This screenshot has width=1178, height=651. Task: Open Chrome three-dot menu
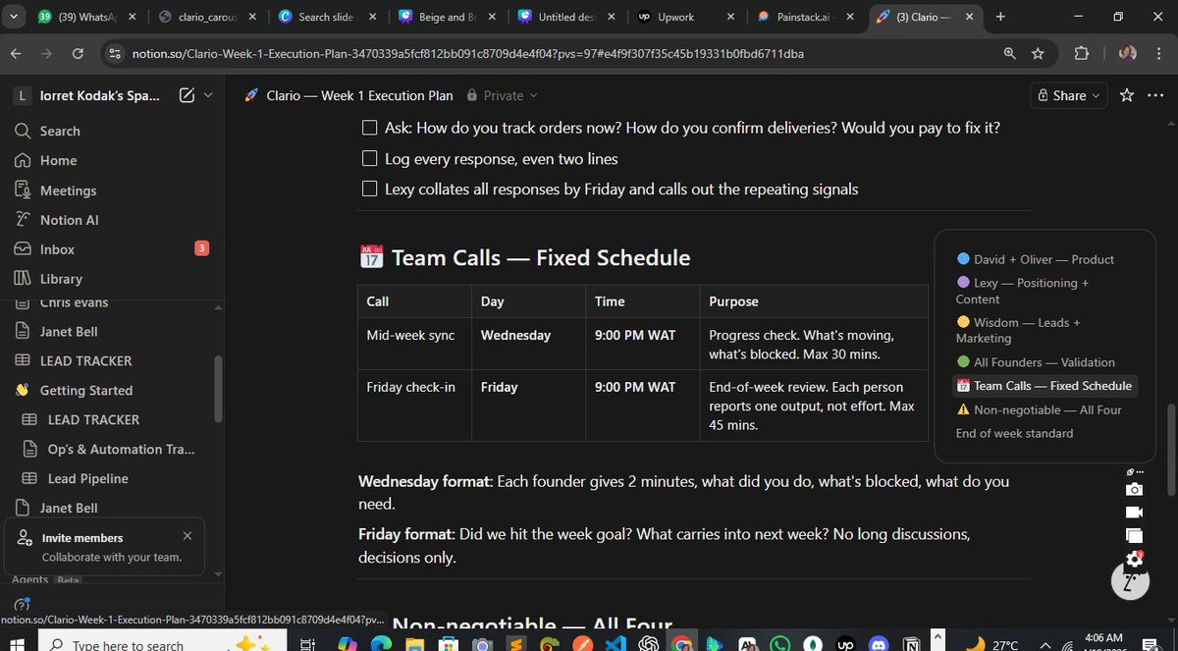coord(1160,54)
